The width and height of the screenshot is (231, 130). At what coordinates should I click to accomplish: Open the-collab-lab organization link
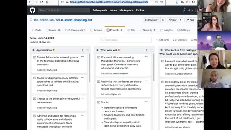pyautogui.click(x=44, y=20)
